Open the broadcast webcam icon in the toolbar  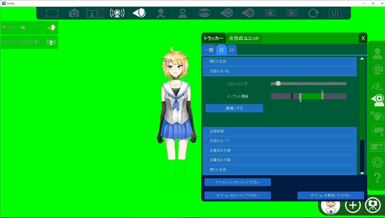point(117,12)
